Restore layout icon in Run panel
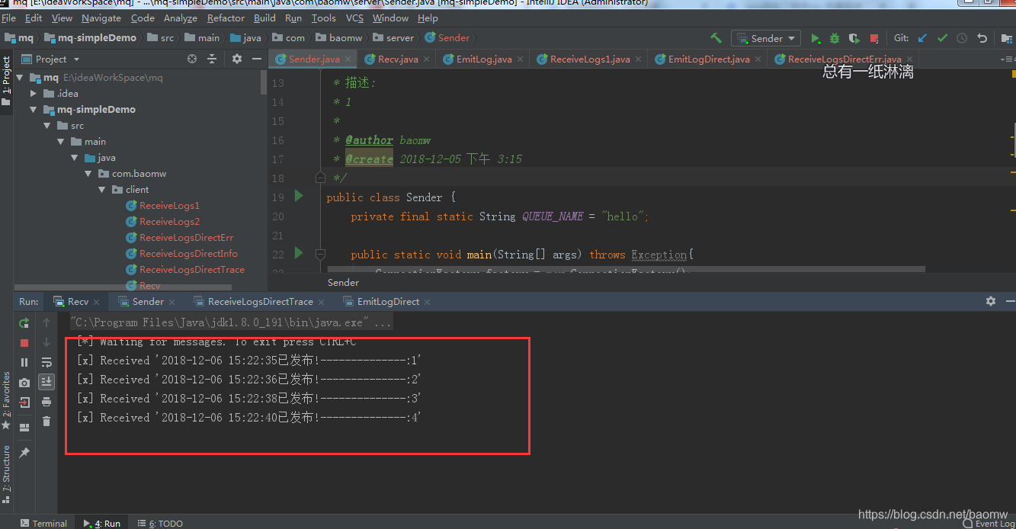 coord(24,428)
